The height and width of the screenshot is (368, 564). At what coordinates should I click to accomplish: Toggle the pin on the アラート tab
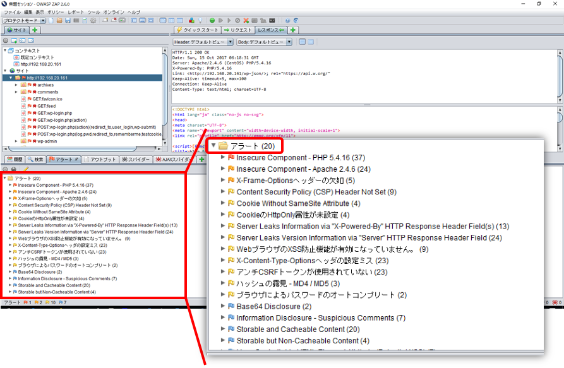tap(76, 159)
